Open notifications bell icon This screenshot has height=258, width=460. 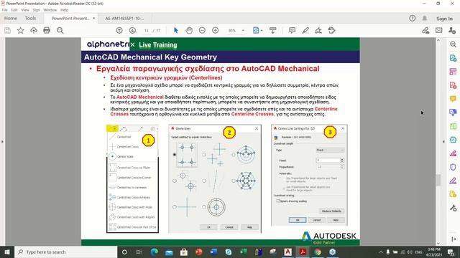pos(425,18)
